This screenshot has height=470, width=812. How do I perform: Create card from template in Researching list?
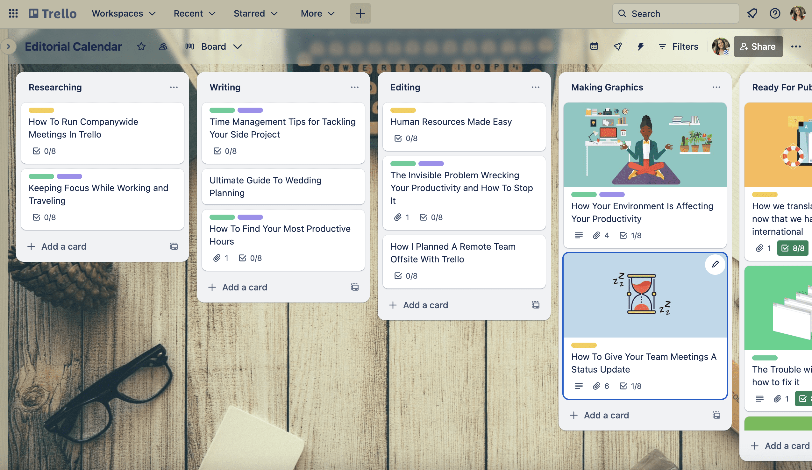(174, 246)
